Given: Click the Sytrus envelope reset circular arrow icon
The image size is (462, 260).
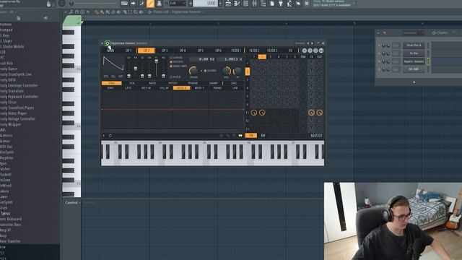Looking at the screenshot, I should pyautogui.click(x=110, y=136).
